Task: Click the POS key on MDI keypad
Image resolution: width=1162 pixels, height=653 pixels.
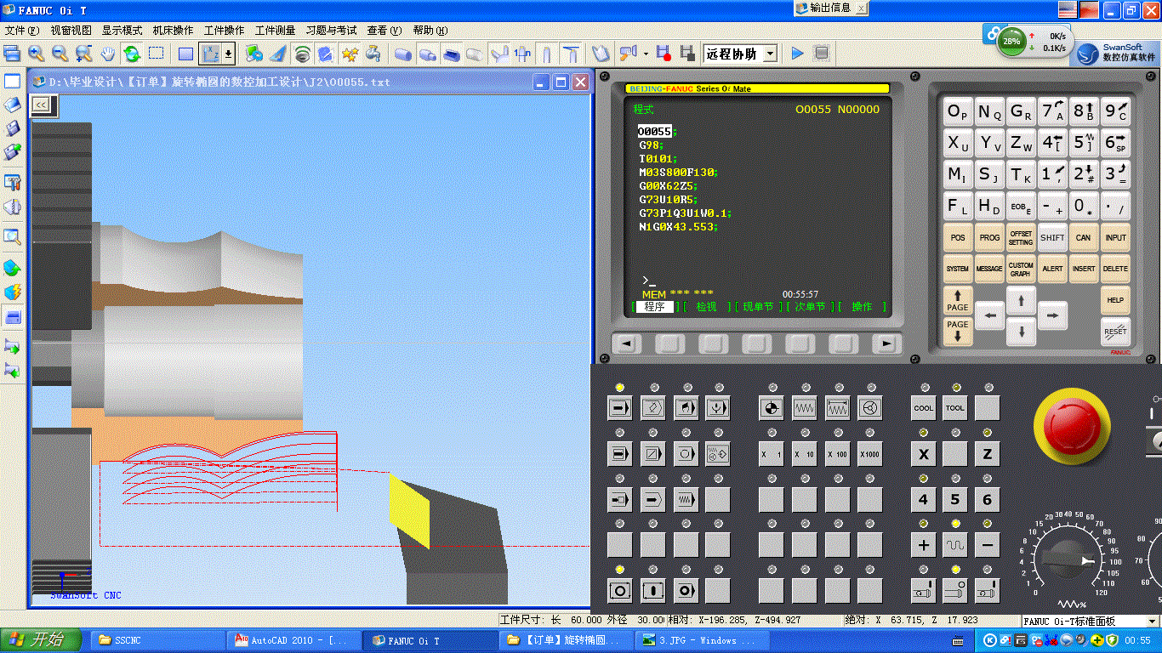Action: click(x=958, y=238)
